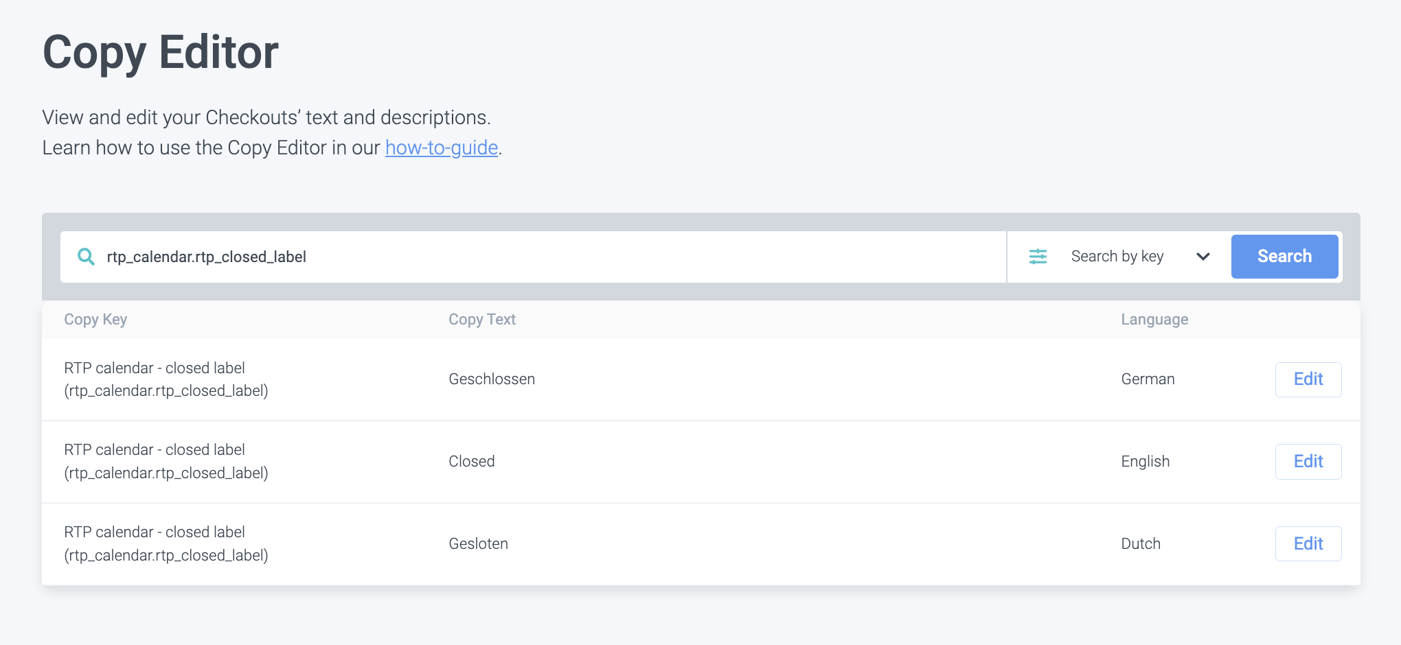
Task: Click the Copy Text column header
Action: coord(481,320)
